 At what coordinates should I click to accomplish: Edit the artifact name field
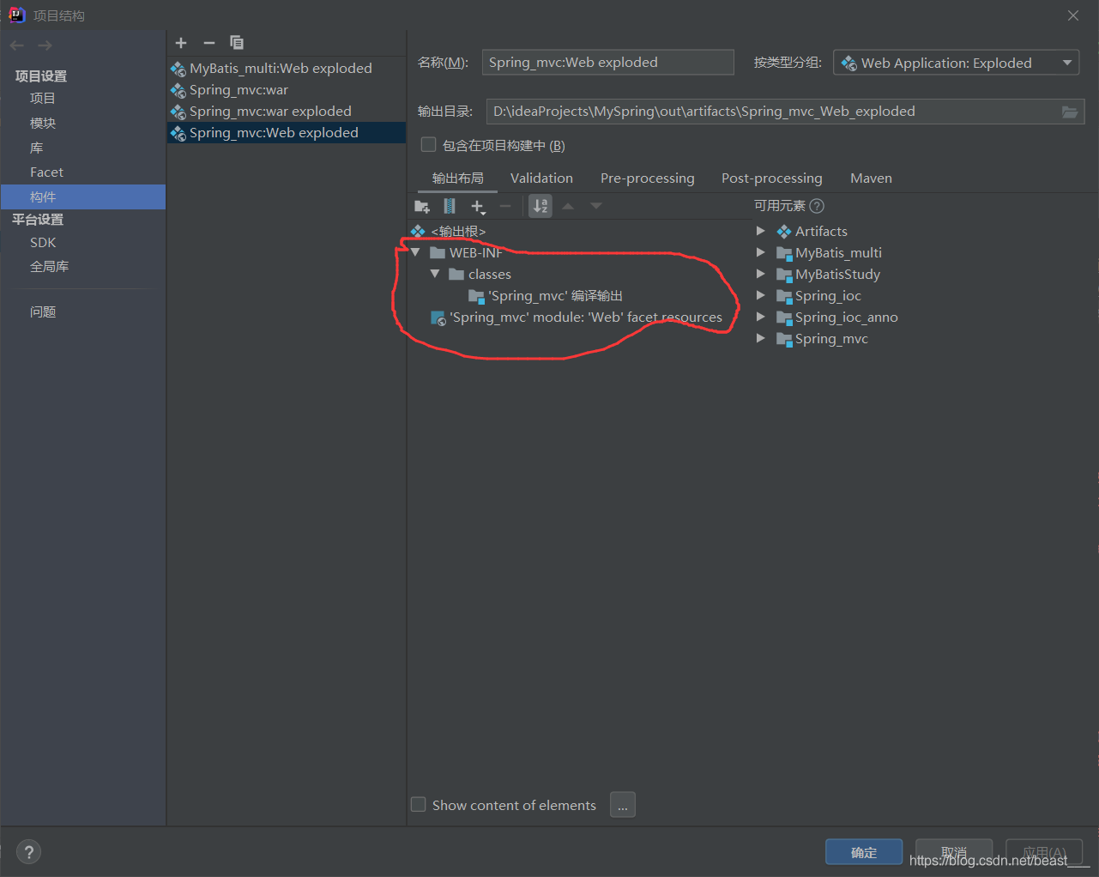(608, 63)
